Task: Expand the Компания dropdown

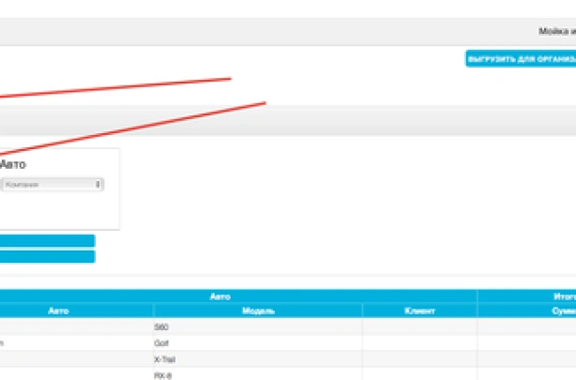Action: coord(52,185)
